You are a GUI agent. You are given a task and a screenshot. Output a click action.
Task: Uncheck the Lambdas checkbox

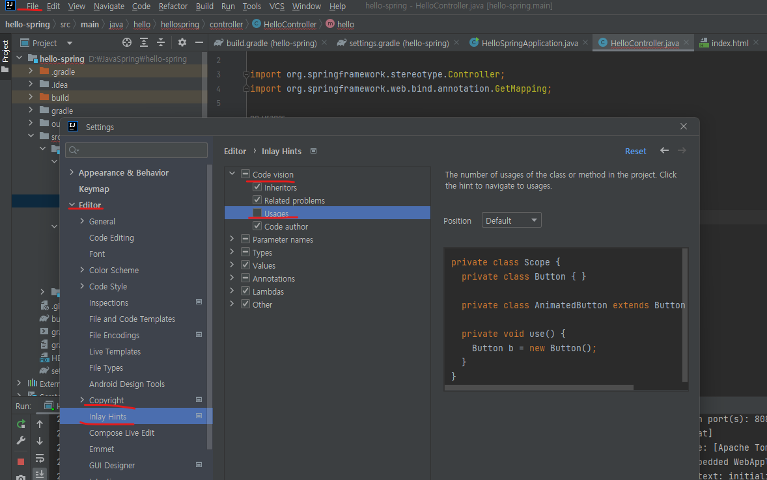[245, 291]
